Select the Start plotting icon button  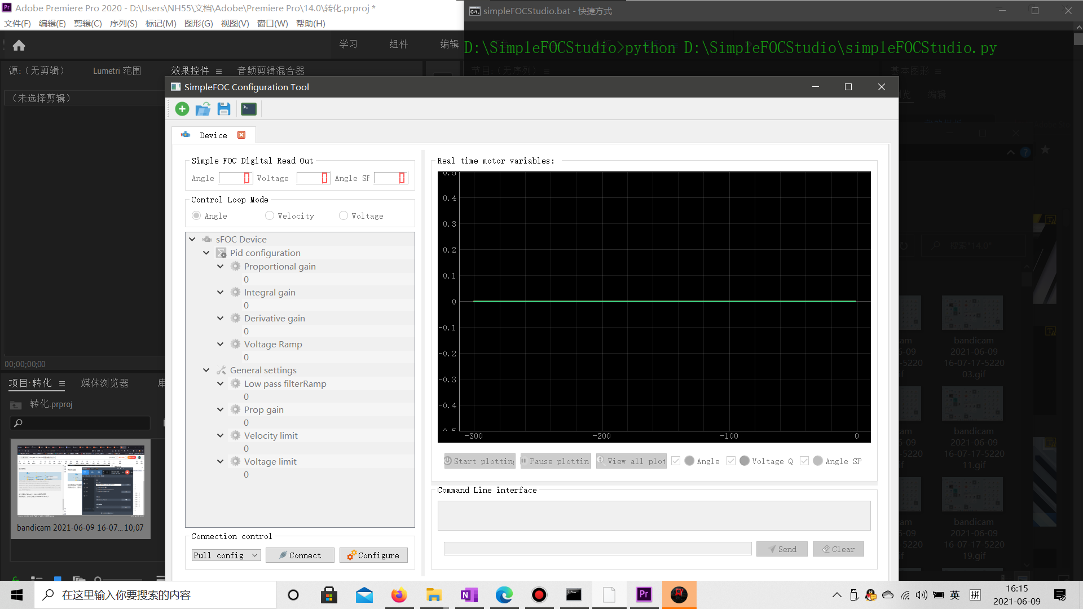(x=479, y=461)
